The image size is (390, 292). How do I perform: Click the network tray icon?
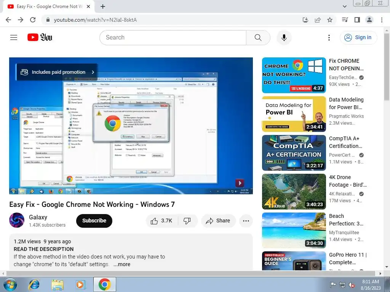(x=342, y=284)
